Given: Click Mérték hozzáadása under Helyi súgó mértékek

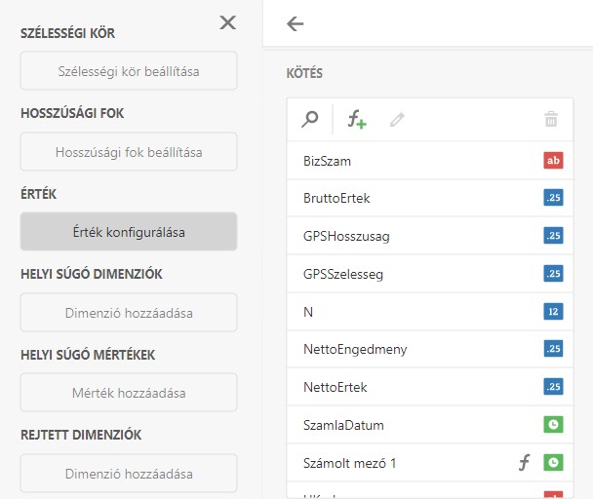Looking at the screenshot, I should [x=128, y=393].
